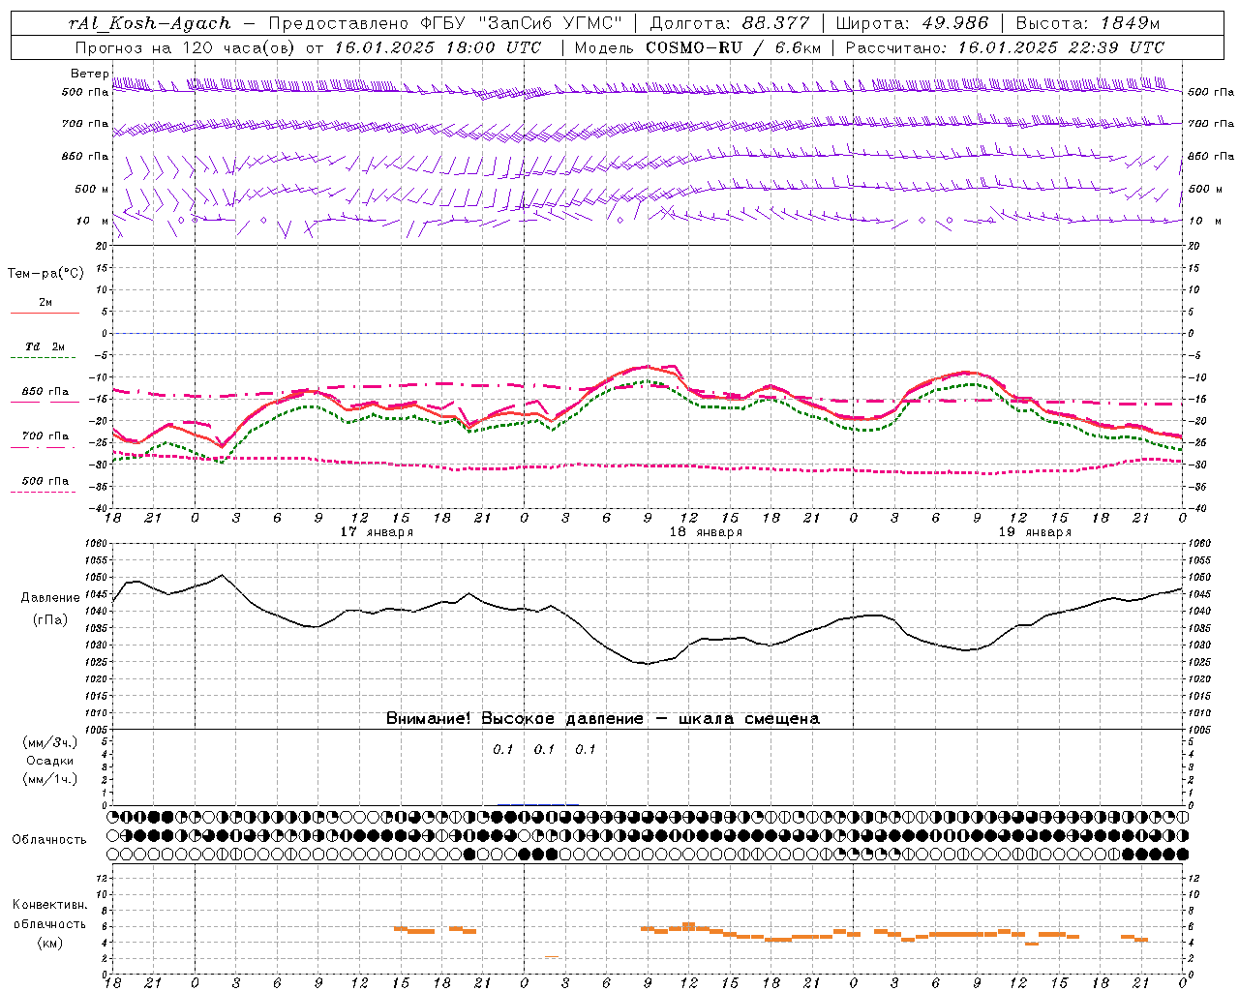Viewport: 1239px width, 991px height.
Task: Click the (мм/3ч.) precipitation unit label
Action: point(50,742)
